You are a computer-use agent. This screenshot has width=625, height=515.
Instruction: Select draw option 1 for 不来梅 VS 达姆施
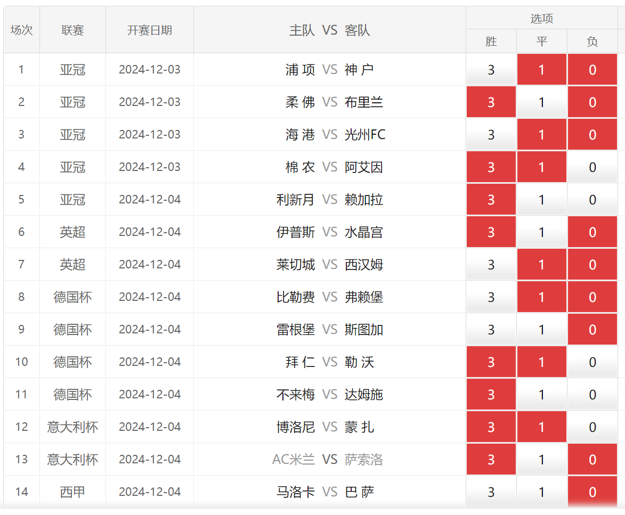(x=542, y=394)
